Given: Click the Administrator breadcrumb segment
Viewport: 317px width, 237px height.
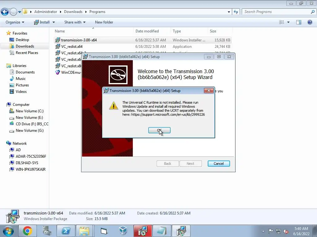Looking at the screenshot, I should coord(46,12).
